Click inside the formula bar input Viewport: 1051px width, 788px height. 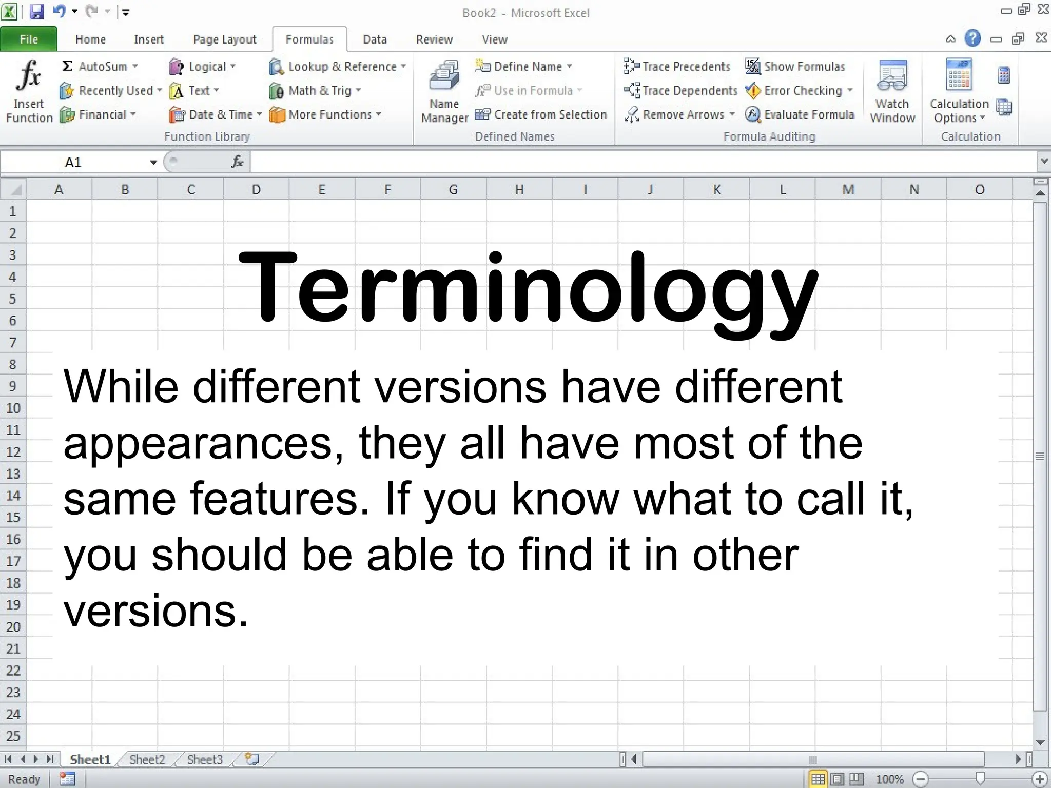tap(641, 163)
